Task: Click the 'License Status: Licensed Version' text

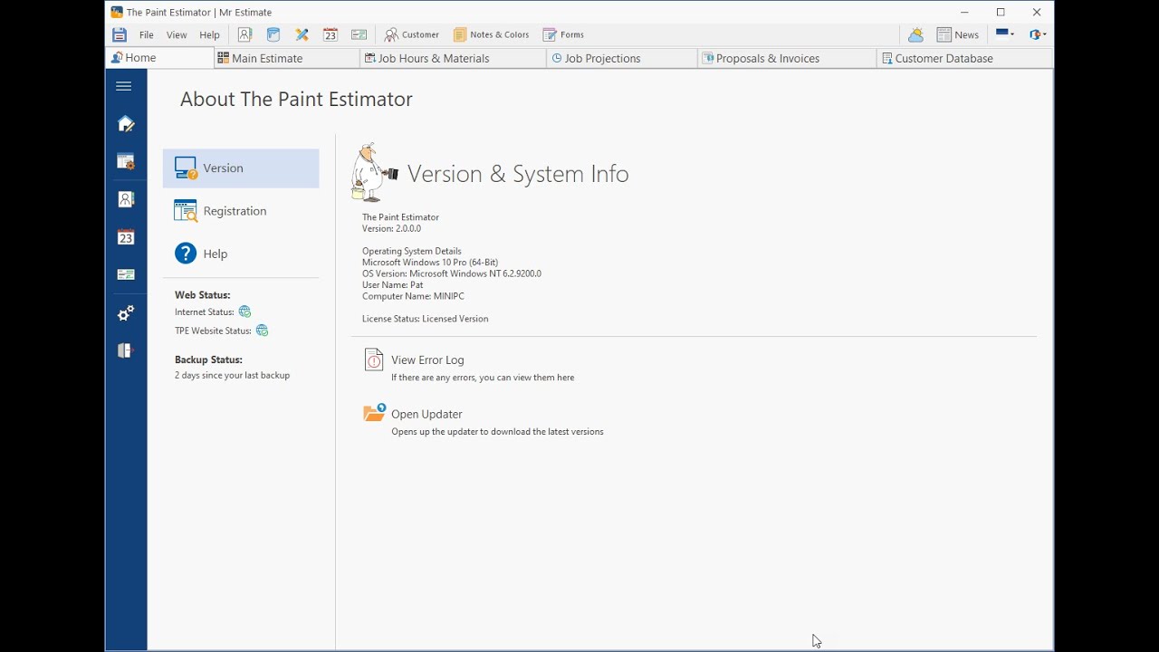Action: click(426, 319)
